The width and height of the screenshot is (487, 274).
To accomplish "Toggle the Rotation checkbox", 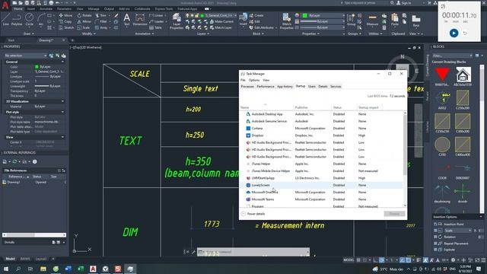I will [435, 237].
